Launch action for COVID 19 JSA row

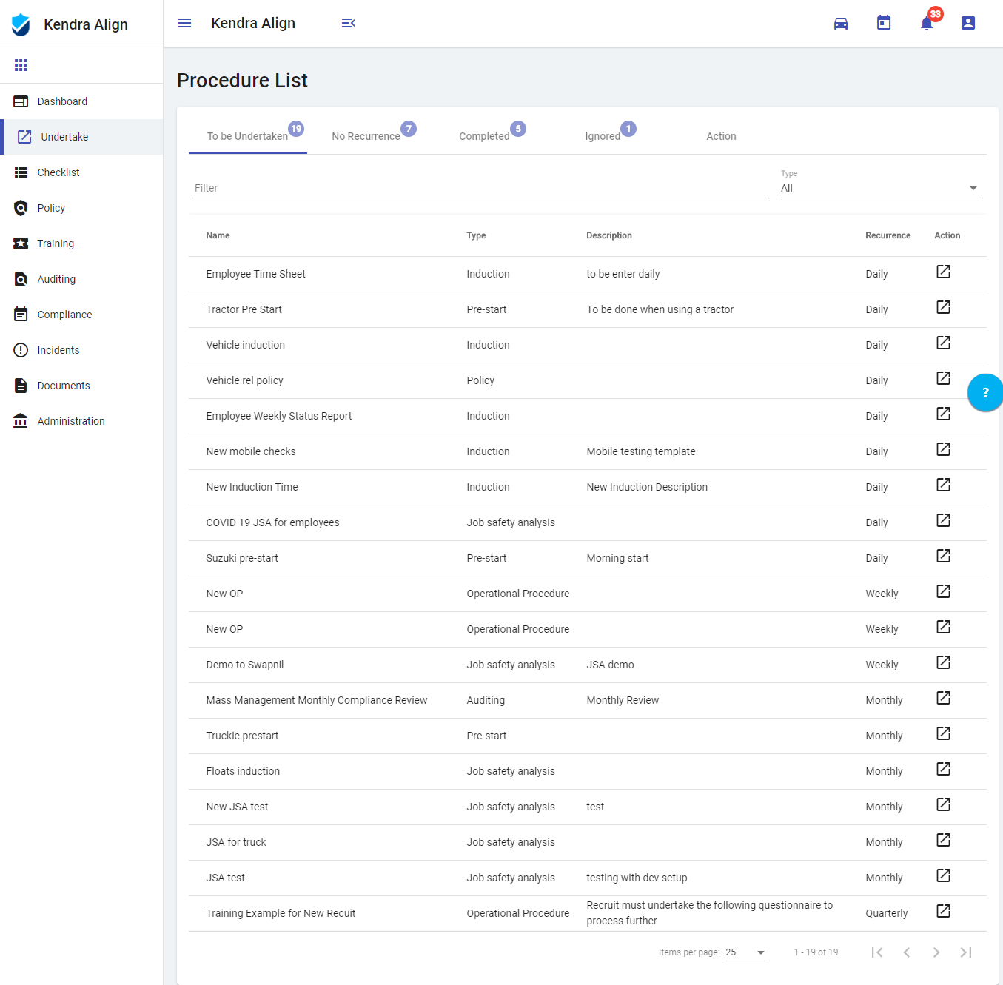point(943,520)
